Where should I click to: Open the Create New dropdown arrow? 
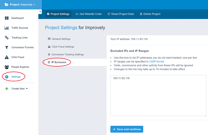click(x=27, y=88)
